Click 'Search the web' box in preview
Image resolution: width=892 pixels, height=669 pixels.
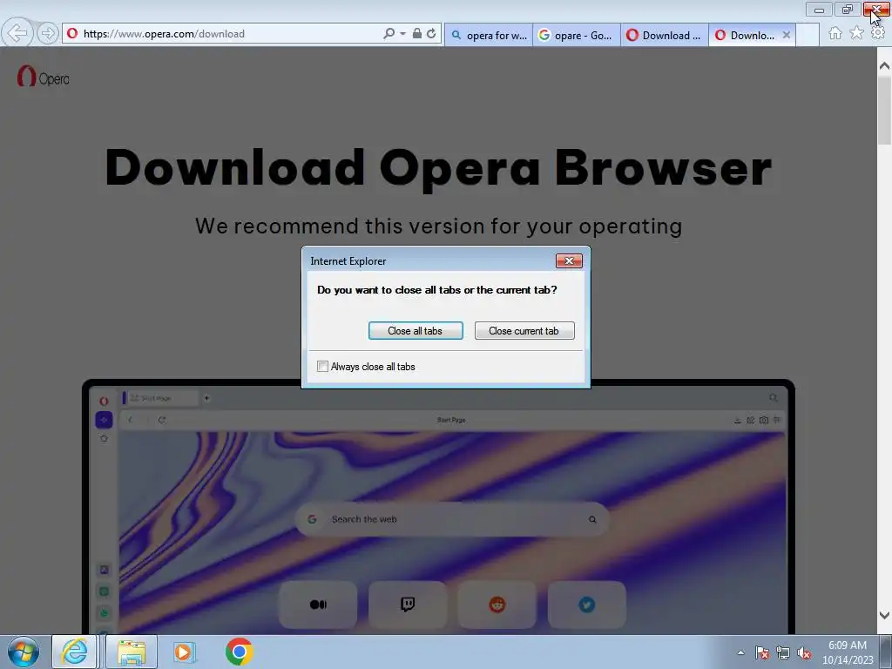452,519
